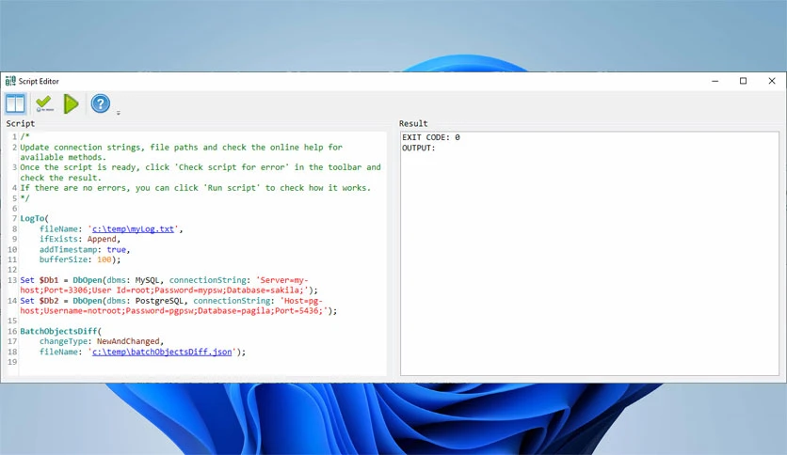This screenshot has width=787, height=455.
Task: Click the 'MySQL' dbms value
Action: [x=147, y=280]
